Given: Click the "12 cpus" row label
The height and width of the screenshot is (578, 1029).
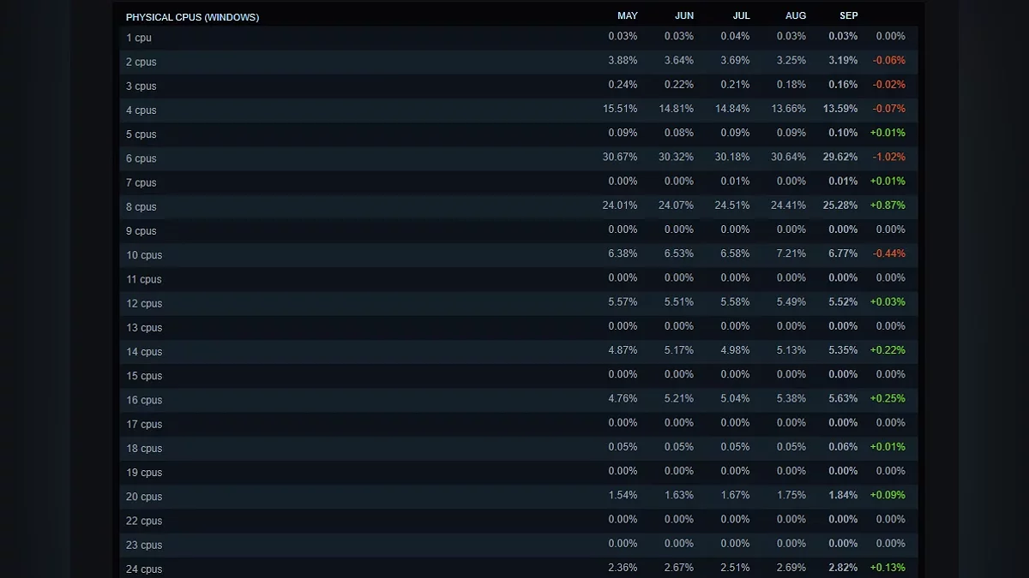Looking at the screenshot, I should coord(144,303).
